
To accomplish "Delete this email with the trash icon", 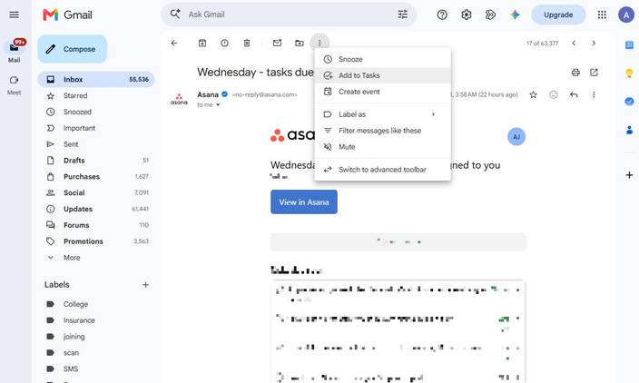I will point(247,43).
